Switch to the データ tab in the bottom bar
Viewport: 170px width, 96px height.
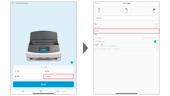pos(42,91)
